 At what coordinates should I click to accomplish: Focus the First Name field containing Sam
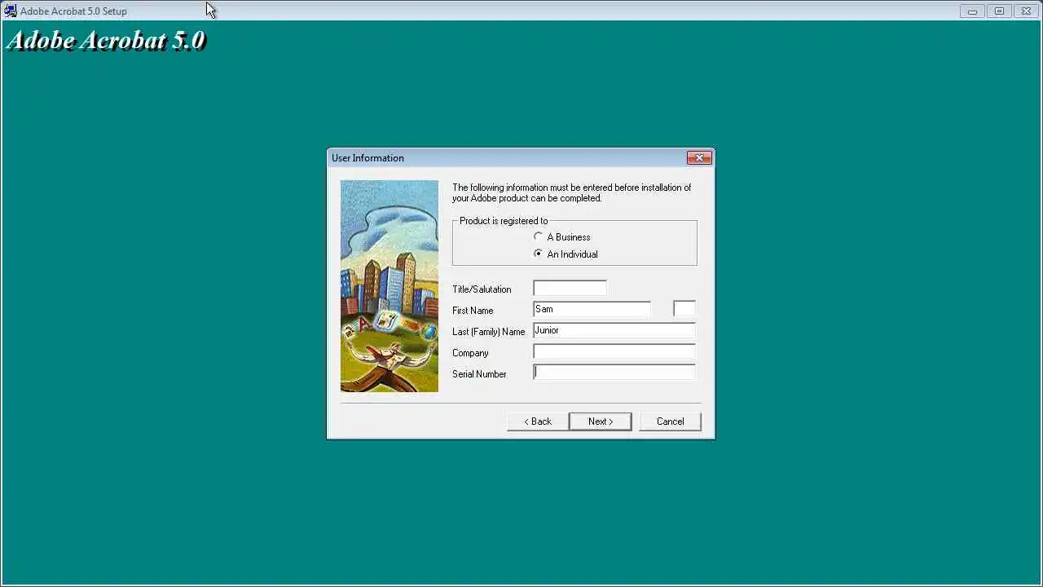point(592,309)
